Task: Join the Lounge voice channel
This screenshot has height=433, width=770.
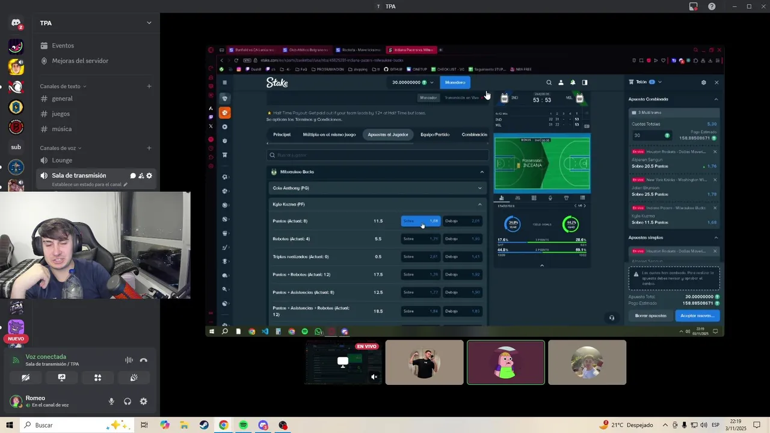Action: tap(62, 160)
